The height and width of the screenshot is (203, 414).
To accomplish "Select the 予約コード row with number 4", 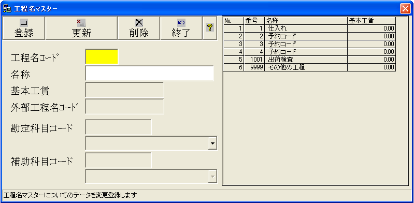I will click(309, 52).
